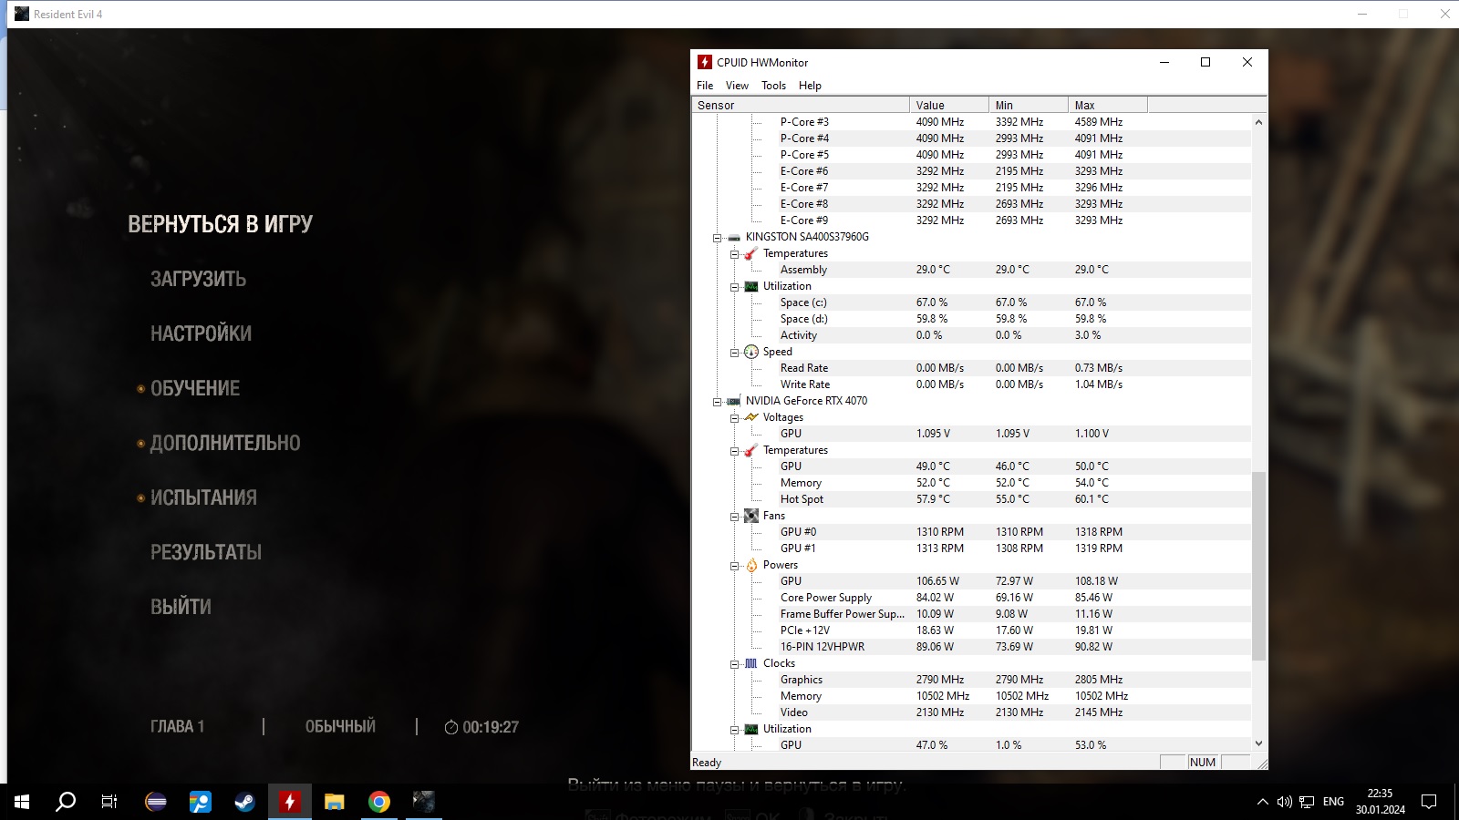
Task: Select ДОПОЛНИТЕЛЬНО in pause menu
Action: (225, 443)
